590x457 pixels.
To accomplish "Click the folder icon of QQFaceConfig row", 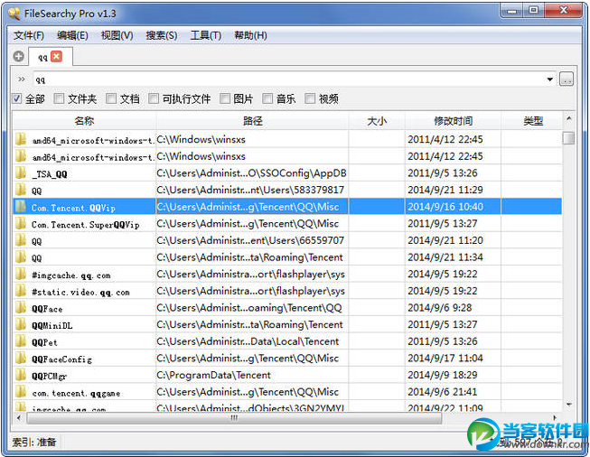I will [x=21, y=359].
